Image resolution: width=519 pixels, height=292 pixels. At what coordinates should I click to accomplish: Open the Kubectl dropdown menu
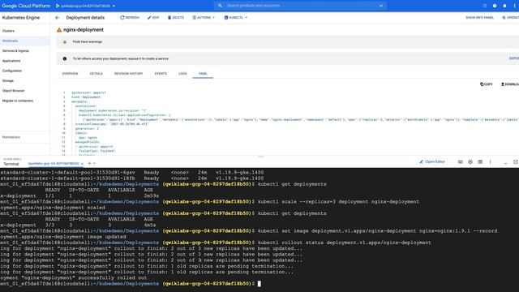(x=235, y=18)
